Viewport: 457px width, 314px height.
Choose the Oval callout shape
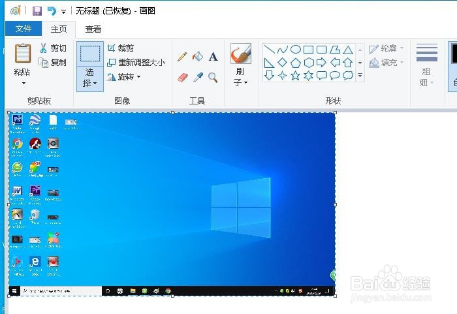pos(335,76)
